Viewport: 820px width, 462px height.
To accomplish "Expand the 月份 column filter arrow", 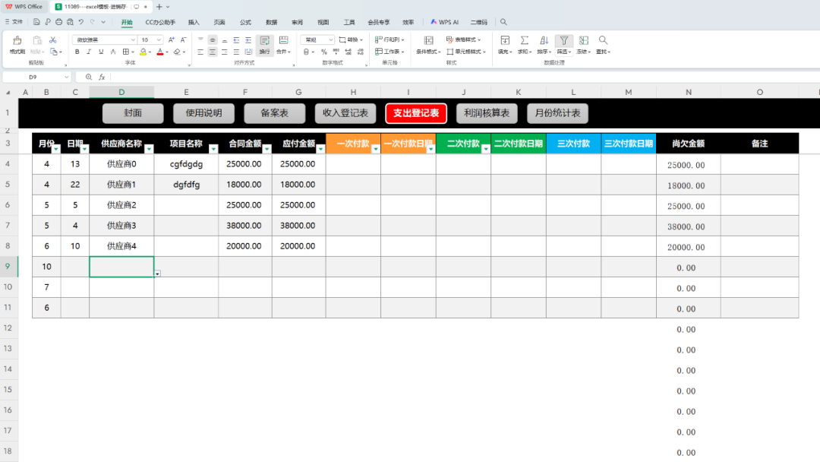I will click(56, 149).
